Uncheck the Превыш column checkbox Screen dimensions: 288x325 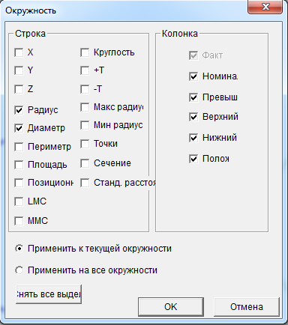[193, 97]
